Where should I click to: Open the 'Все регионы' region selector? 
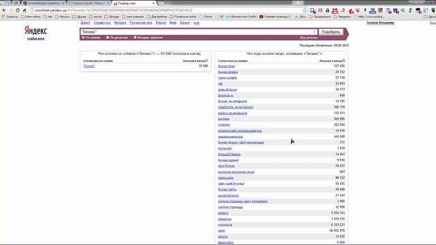point(309,37)
